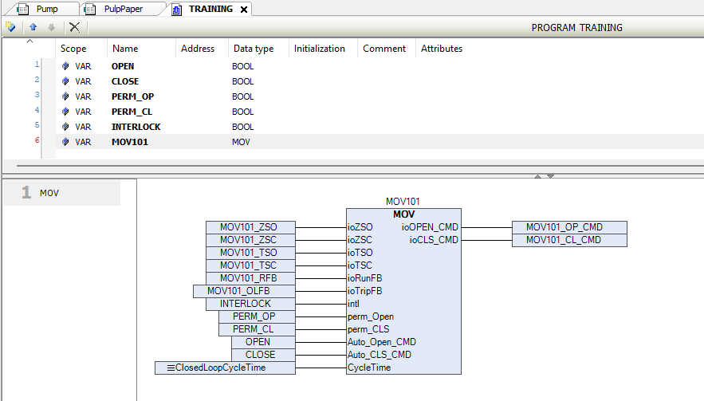The width and height of the screenshot is (704, 401).
Task: Switch to the PulpPaper tab
Action: 123,9
